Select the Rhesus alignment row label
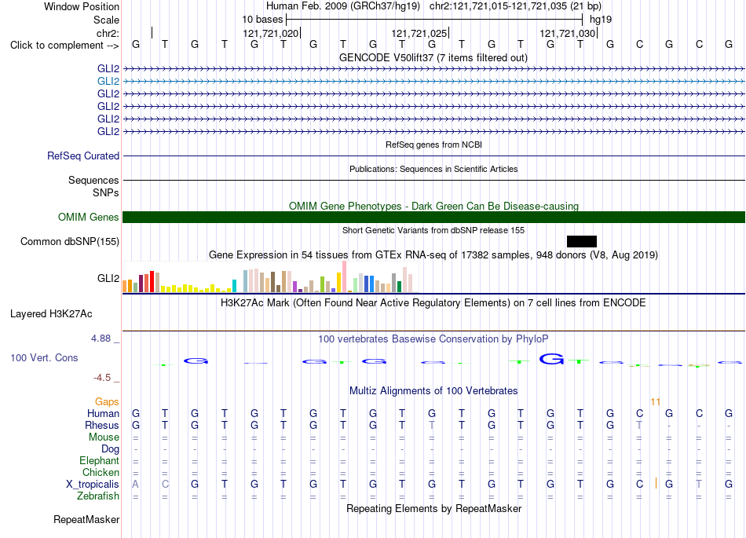 [102, 425]
